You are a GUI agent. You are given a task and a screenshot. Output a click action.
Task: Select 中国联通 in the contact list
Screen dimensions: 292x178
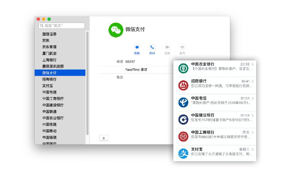point(49,111)
